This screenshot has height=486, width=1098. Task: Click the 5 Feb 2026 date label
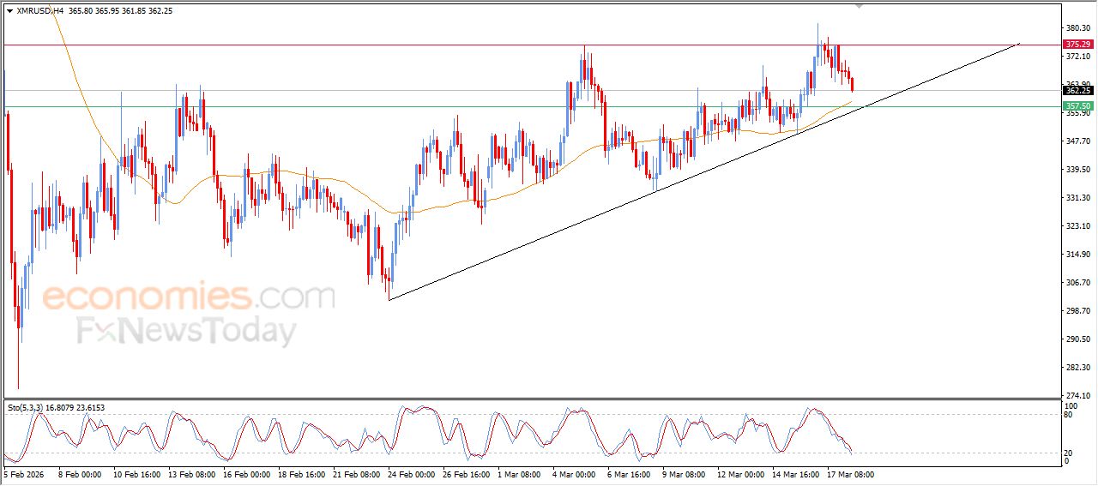(25, 473)
